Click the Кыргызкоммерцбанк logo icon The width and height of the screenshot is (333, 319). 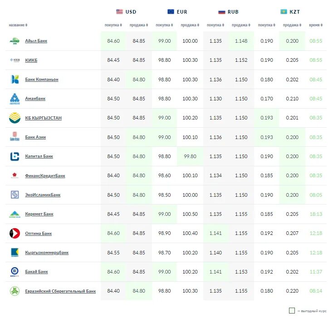(x=15, y=253)
